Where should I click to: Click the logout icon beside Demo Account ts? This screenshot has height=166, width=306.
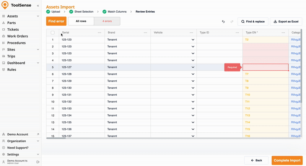point(38,162)
